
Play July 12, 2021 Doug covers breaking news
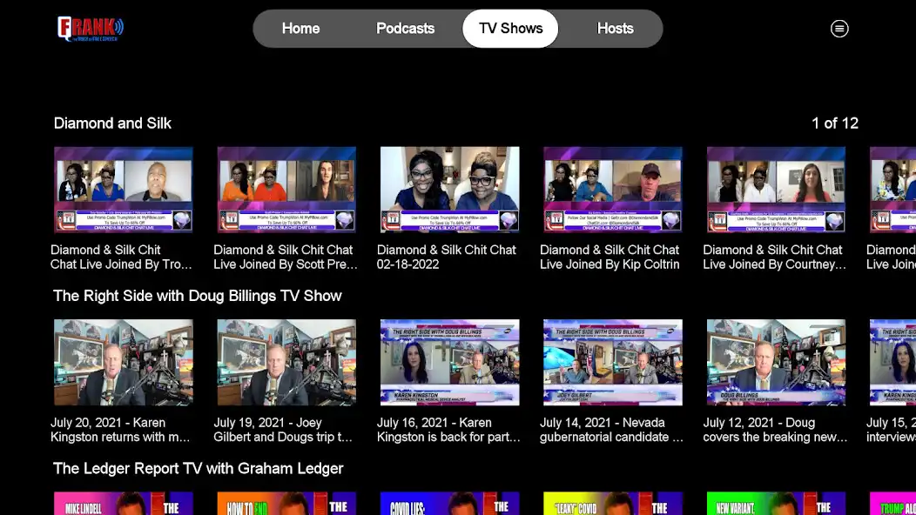click(x=776, y=362)
